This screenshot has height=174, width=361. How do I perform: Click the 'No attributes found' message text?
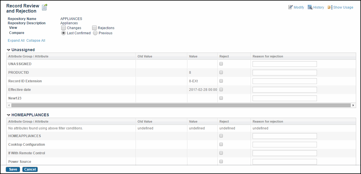[x=45, y=128]
